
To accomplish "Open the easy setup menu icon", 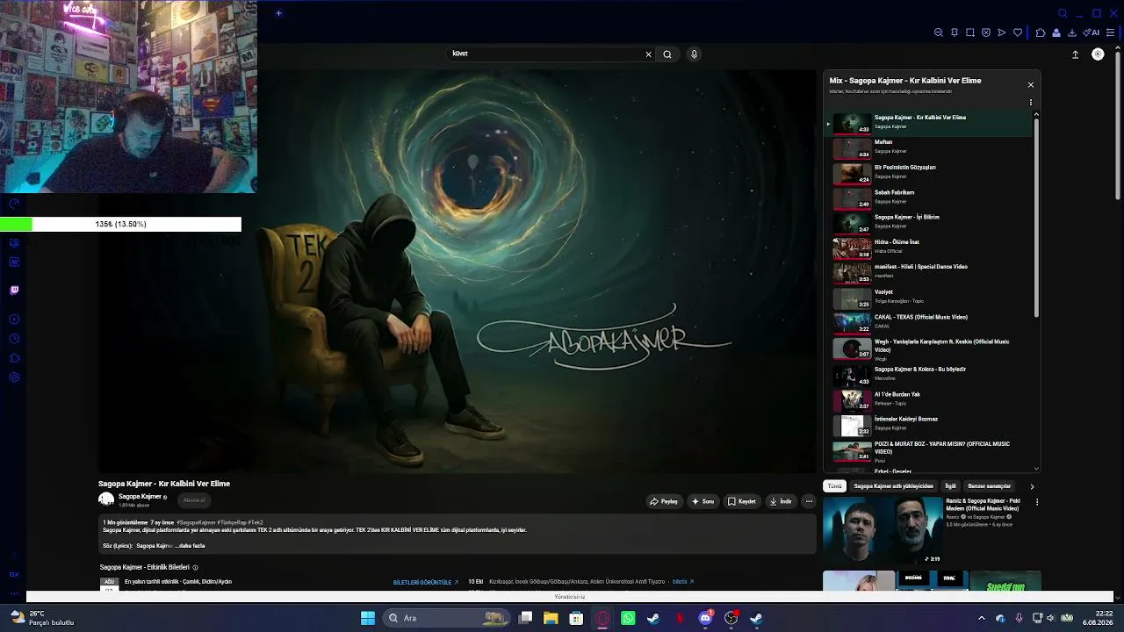I will point(1111,32).
